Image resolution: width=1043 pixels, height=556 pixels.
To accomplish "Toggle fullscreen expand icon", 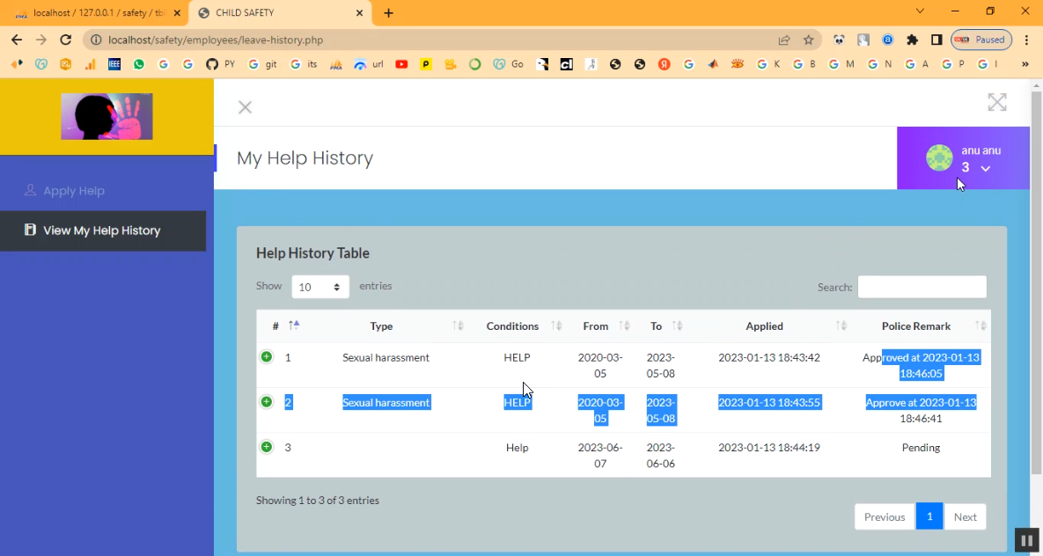I will pyautogui.click(x=996, y=103).
